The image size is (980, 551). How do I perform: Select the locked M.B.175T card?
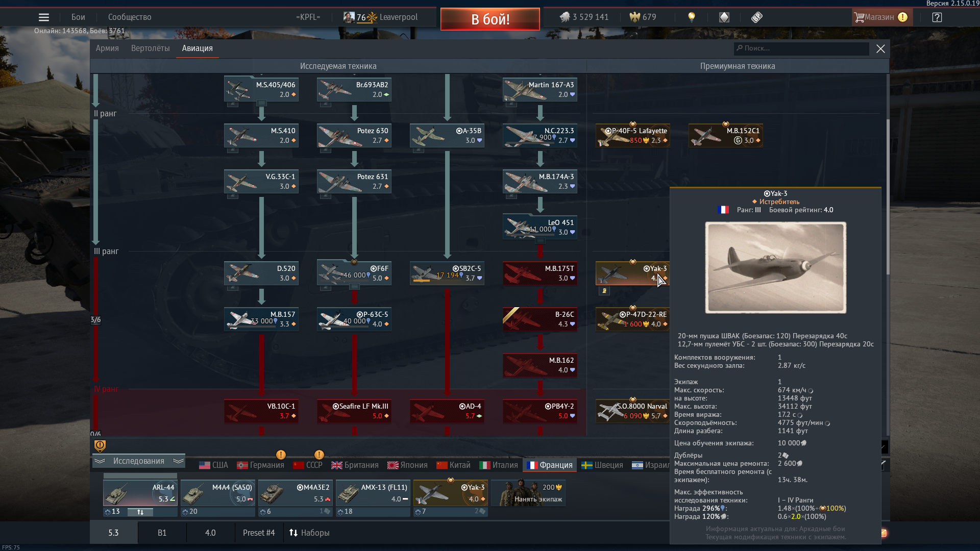[540, 273]
